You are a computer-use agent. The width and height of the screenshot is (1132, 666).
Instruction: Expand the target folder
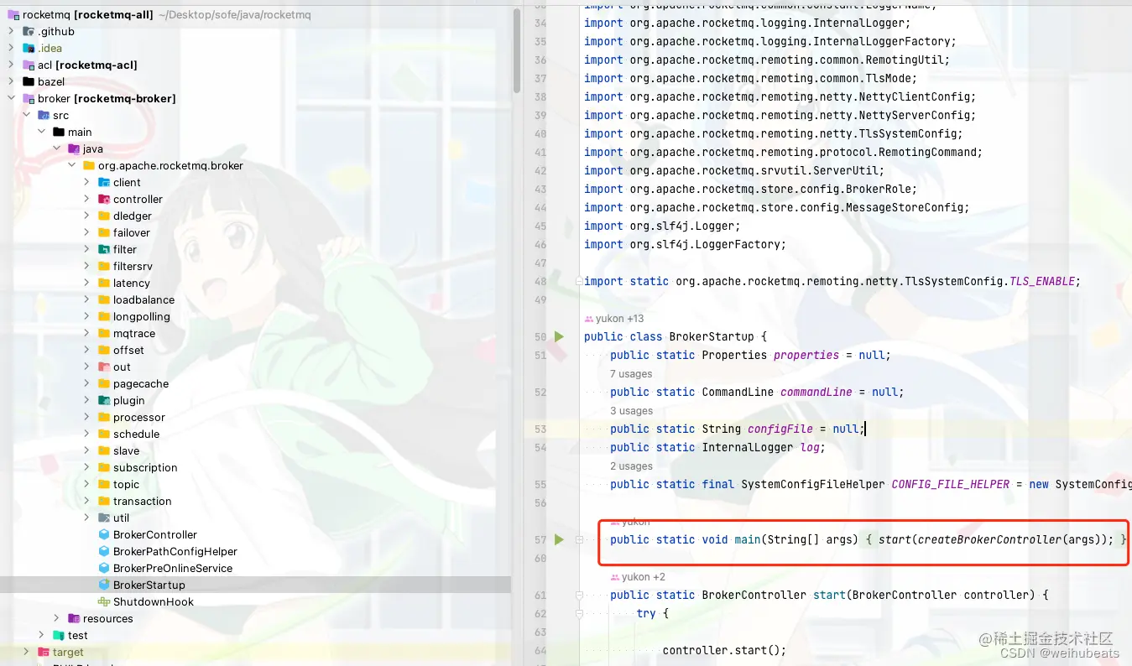pos(27,652)
